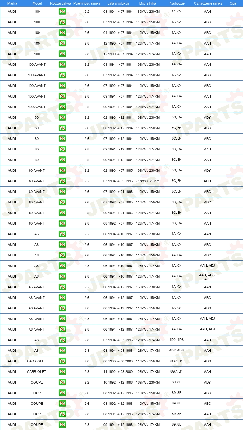This screenshot has height=430, width=243.
Task: Click the Moc silnika column header
Action: (x=148, y=3)
